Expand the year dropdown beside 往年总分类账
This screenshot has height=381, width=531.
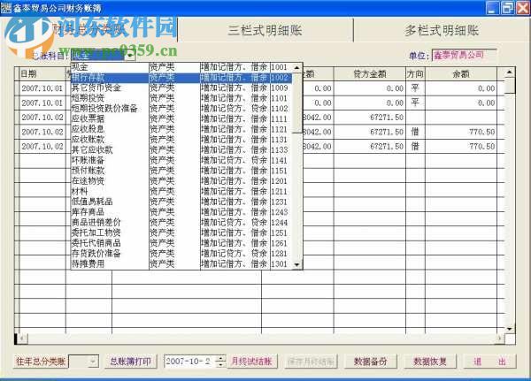93,362
